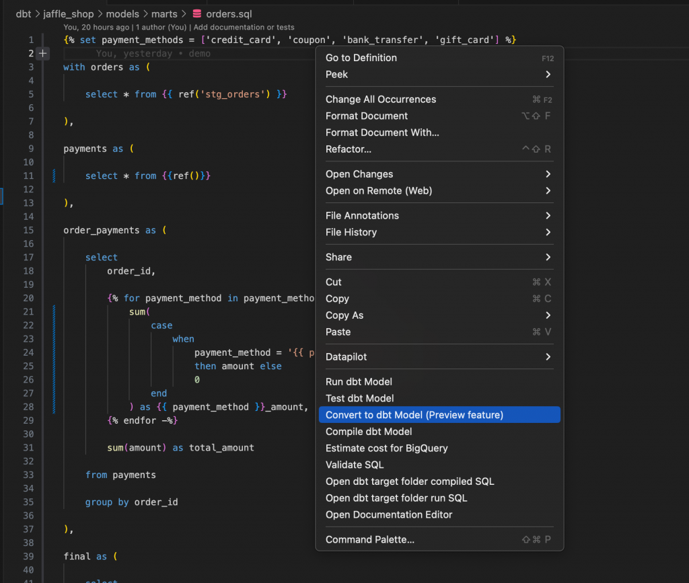Select Open dbt target folder compiled SQL
The image size is (689, 583).
point(439,481)
